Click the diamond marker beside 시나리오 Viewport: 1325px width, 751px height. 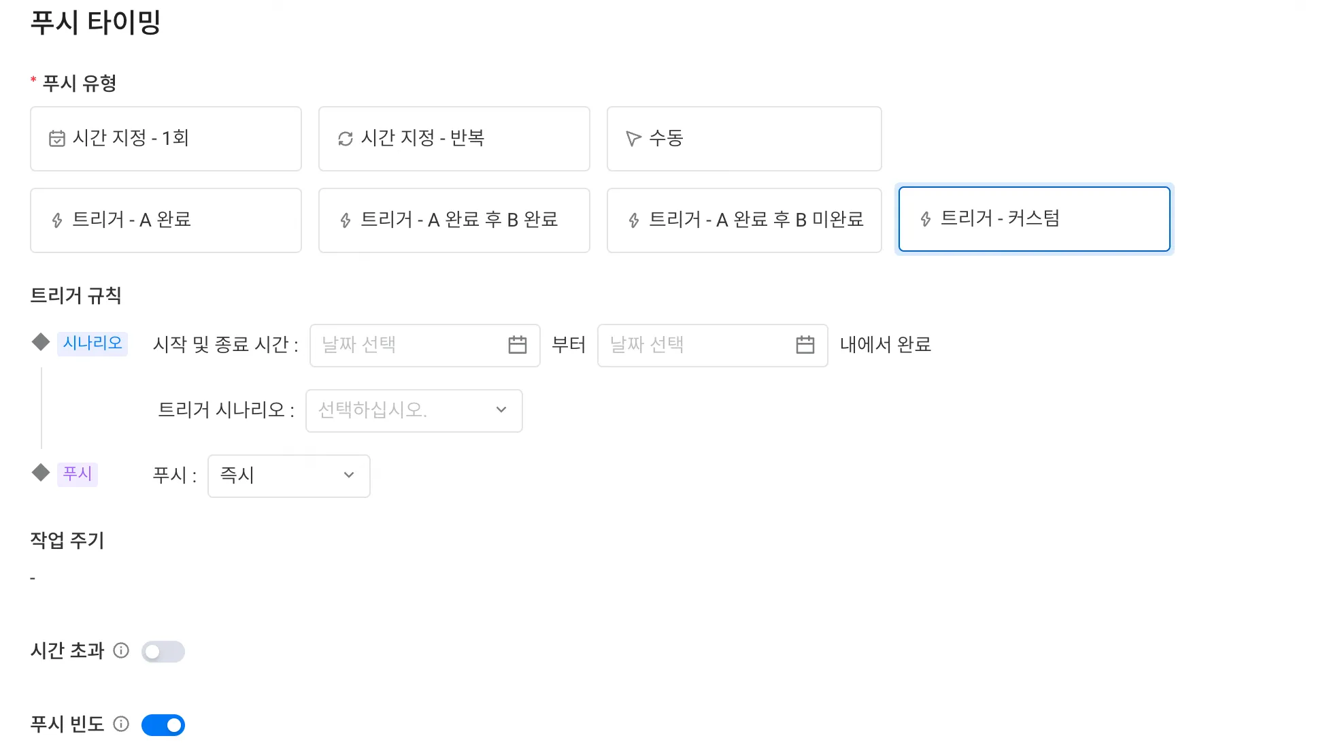[41, 342]
